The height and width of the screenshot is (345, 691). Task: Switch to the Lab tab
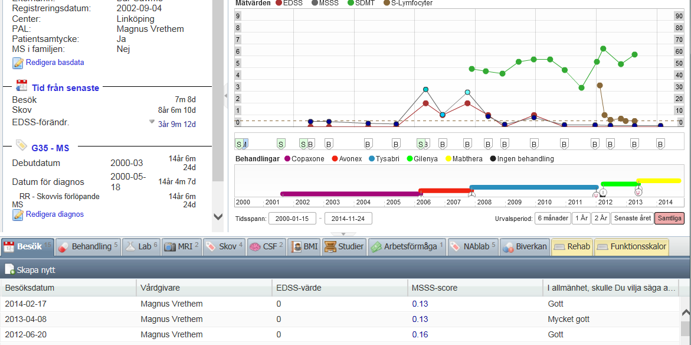(141, 246)
